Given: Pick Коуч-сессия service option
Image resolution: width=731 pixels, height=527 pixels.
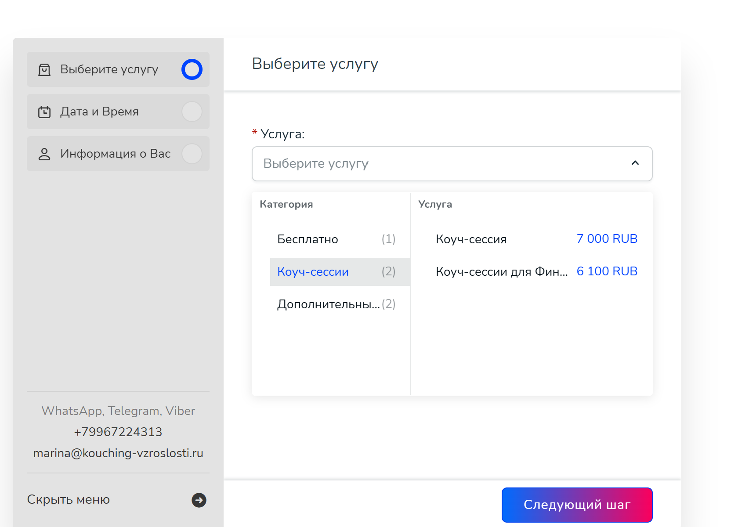Looking at the screenshot, I should pos(471,239).
